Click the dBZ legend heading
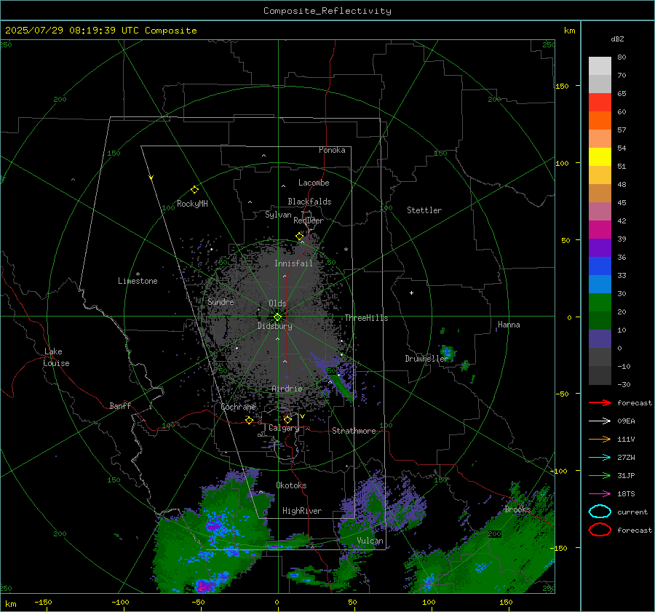The image size is (655, 612). (x=617, y=39)
